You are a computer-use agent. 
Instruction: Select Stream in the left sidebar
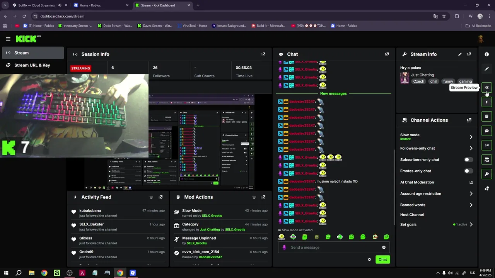(33, 53)
